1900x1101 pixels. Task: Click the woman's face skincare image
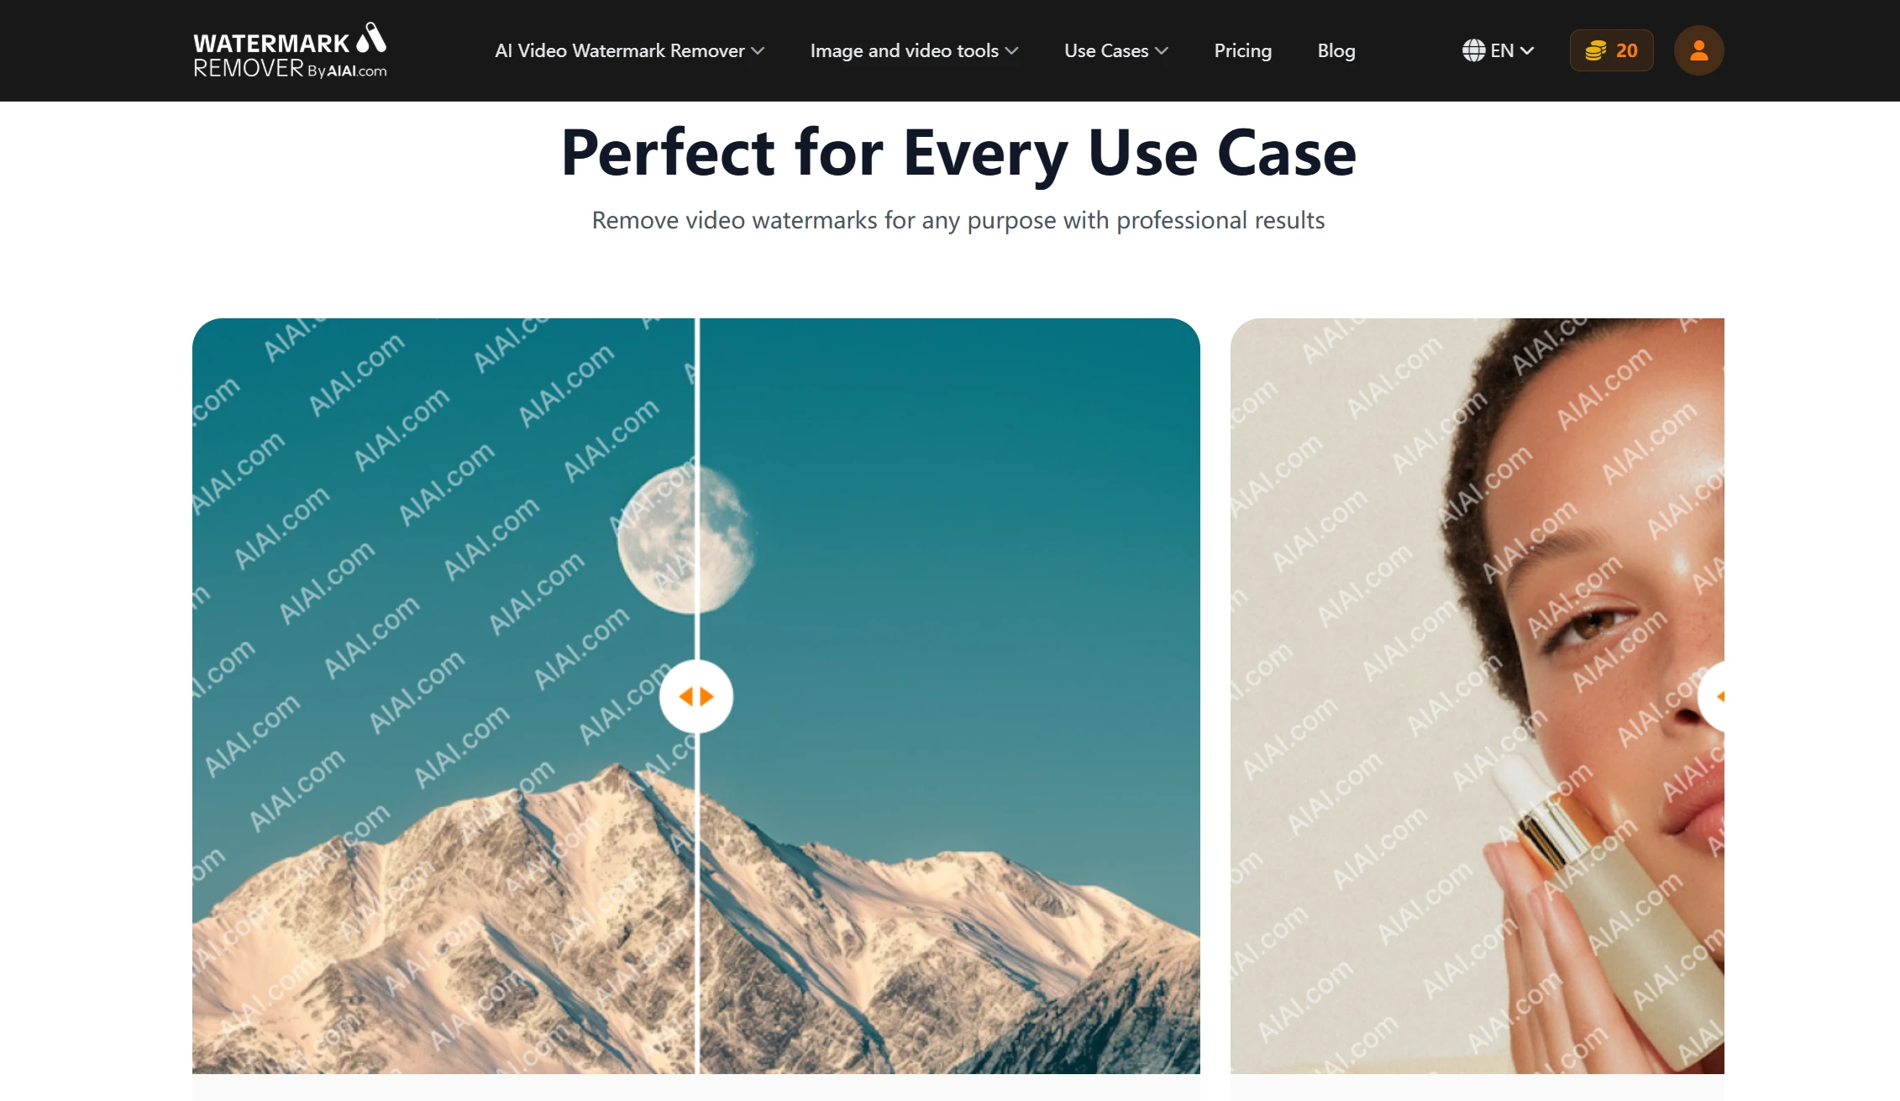(x=1477, y=695)
